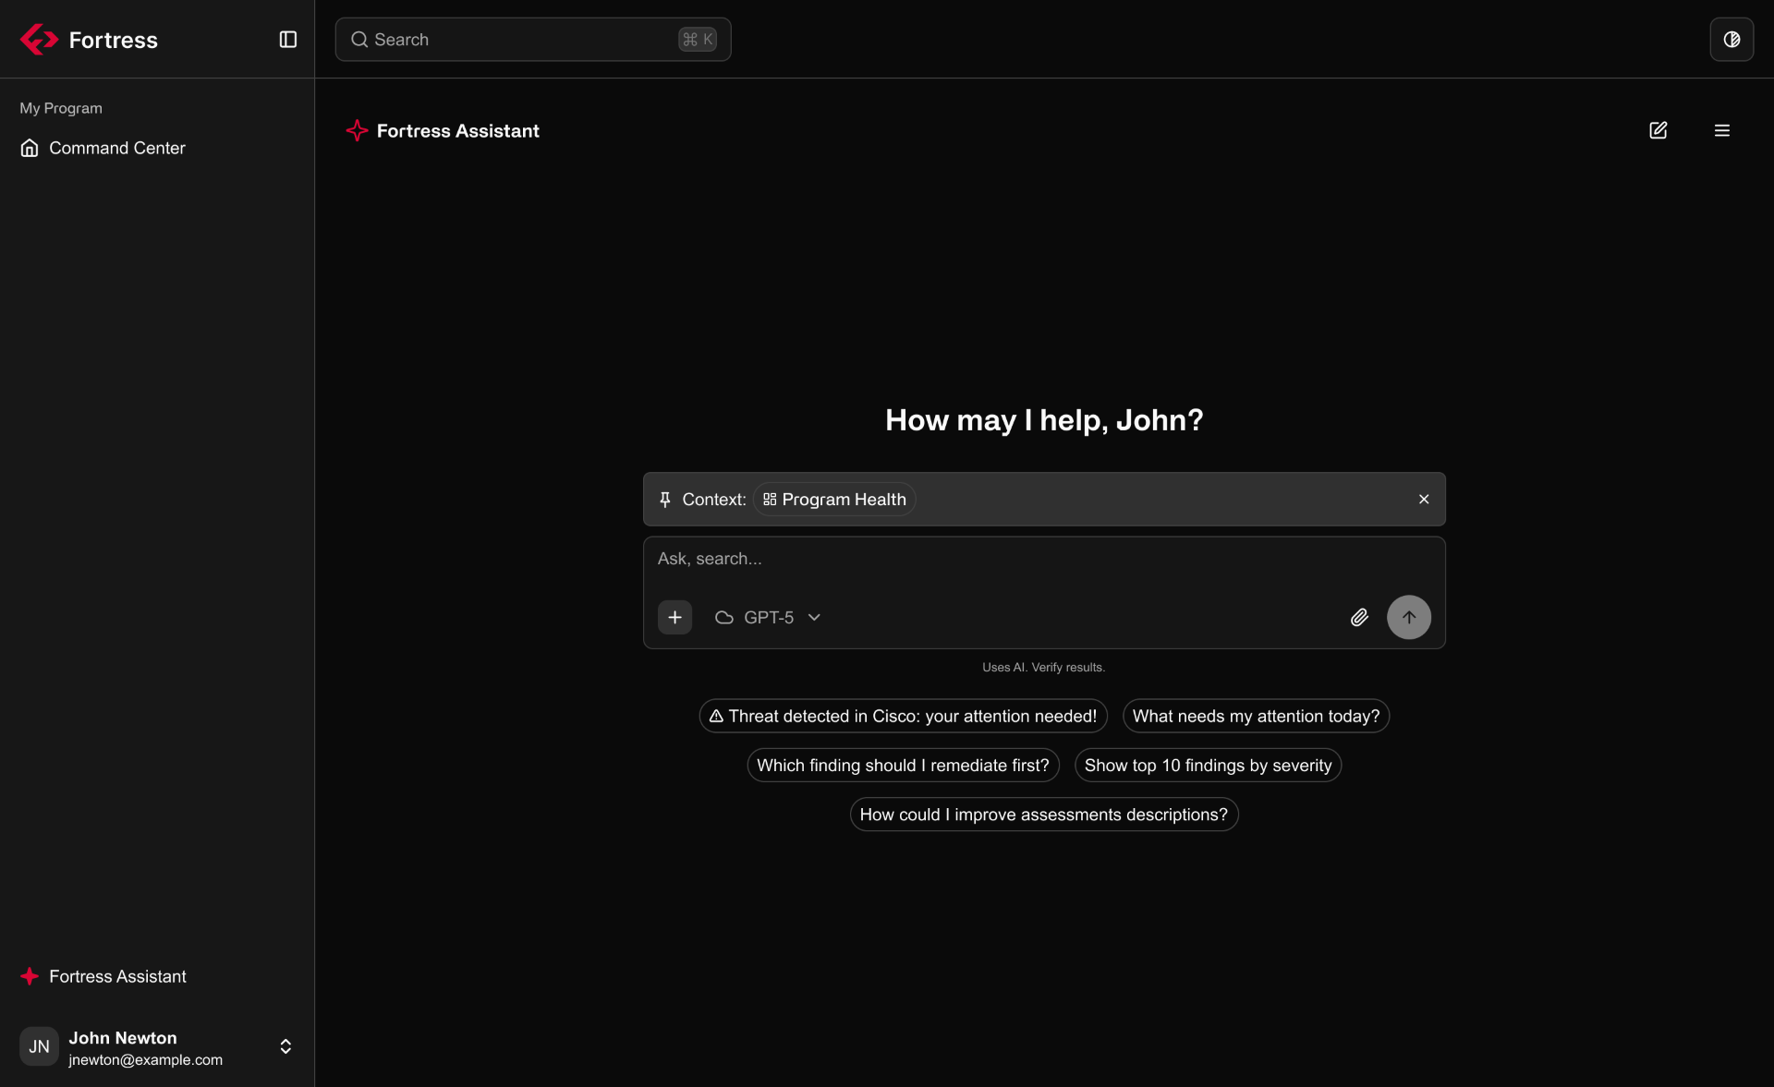Remove the Program Health context

pyautogui.click(x=1424, y=500)
